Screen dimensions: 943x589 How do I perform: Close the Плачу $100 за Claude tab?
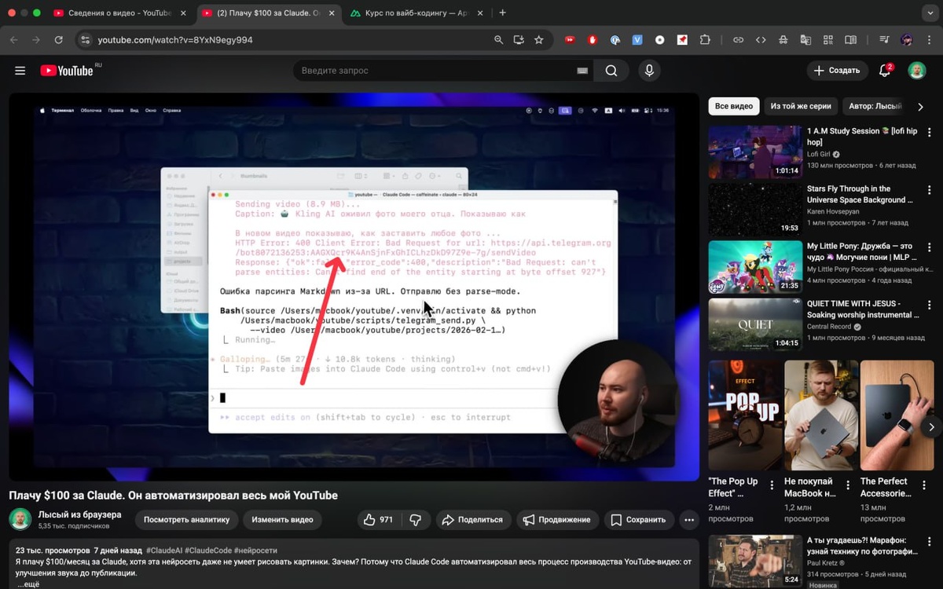330,13
